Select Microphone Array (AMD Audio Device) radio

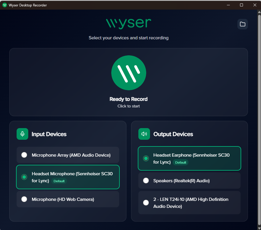24,155
